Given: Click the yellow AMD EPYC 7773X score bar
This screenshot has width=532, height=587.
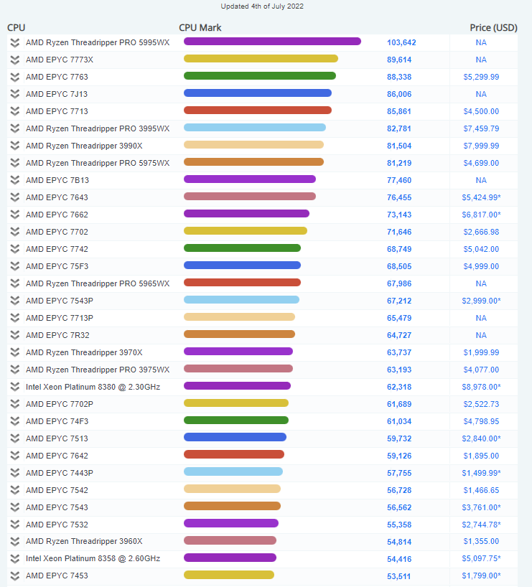Looking at the screenshot, I should (261, 58).
